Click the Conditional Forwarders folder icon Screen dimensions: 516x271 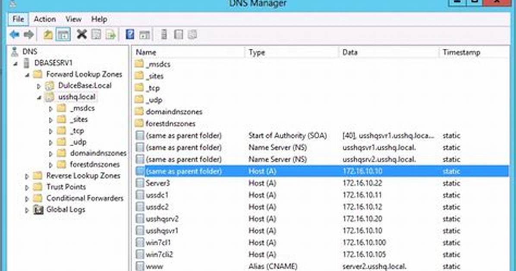38,198
